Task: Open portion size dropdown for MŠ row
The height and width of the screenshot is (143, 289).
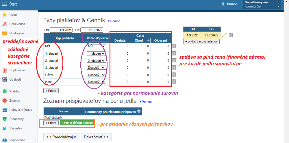Action: pyautogui.click(x=97, y=46)
